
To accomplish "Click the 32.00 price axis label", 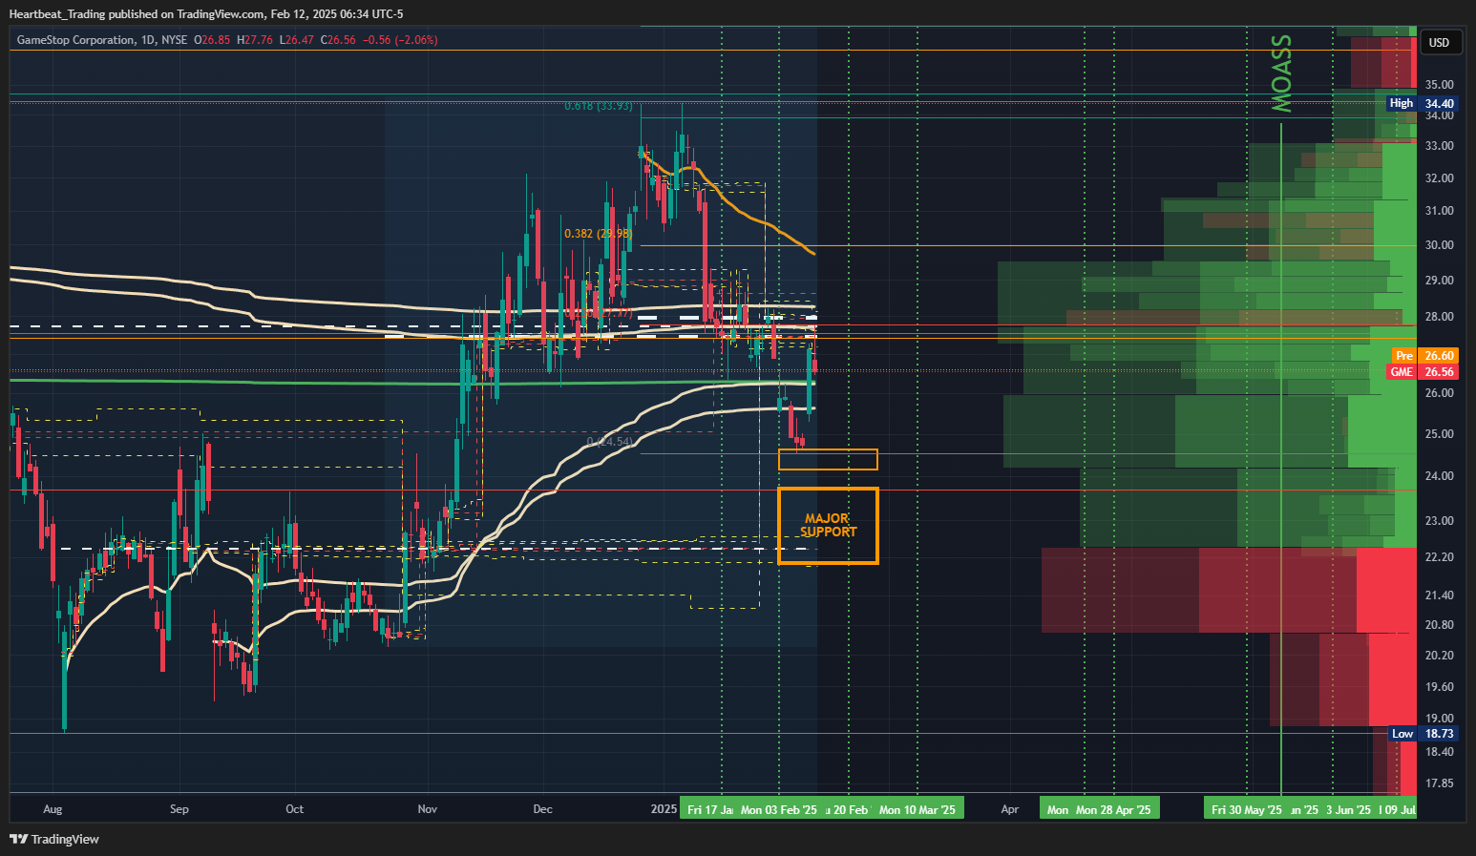I will [1439, 178].
